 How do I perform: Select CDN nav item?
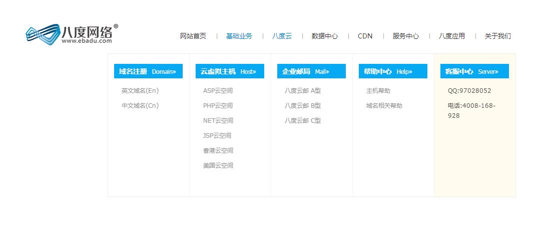[x=365, y=36]
